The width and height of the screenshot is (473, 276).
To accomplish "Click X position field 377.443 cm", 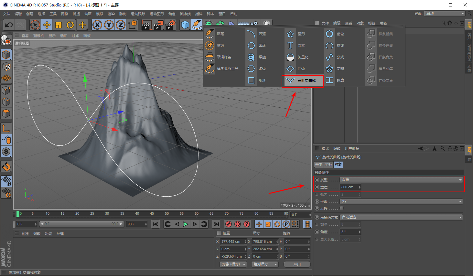I will [233, 241].
